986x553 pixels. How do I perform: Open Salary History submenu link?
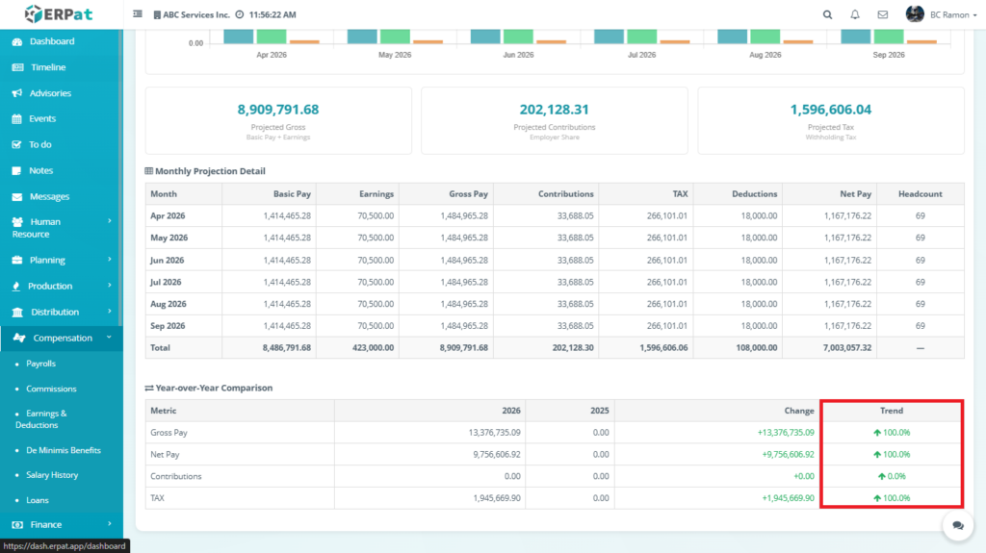click(52, 475)
